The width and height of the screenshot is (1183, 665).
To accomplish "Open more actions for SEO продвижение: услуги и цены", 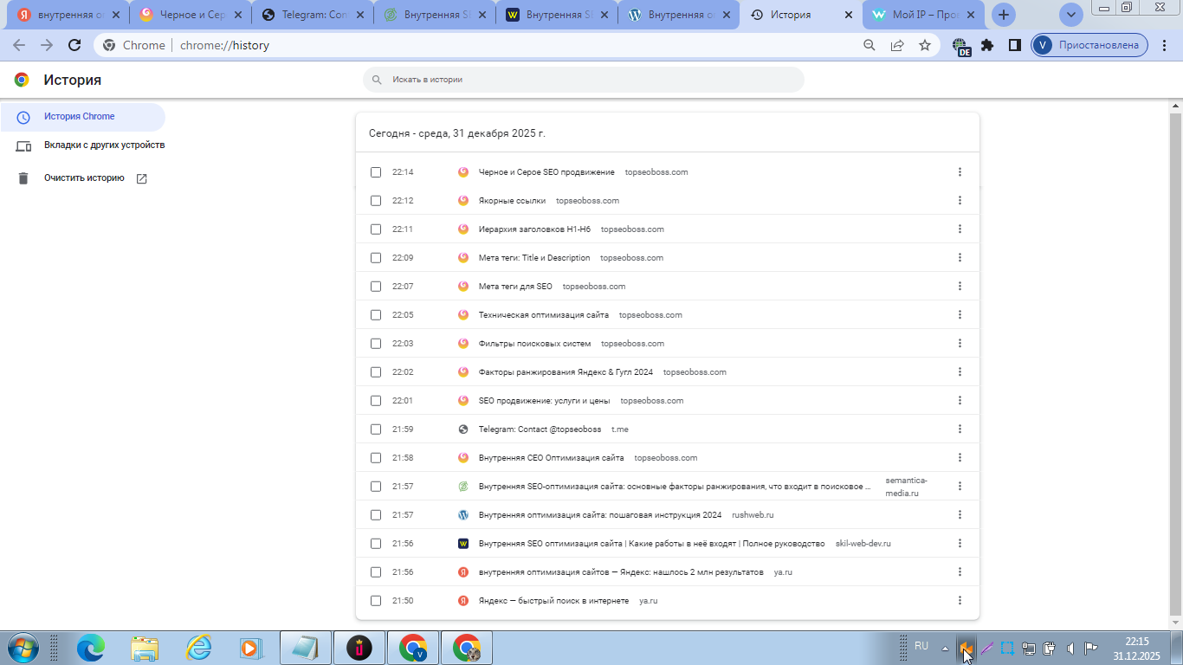I will (x=960, y=401).
